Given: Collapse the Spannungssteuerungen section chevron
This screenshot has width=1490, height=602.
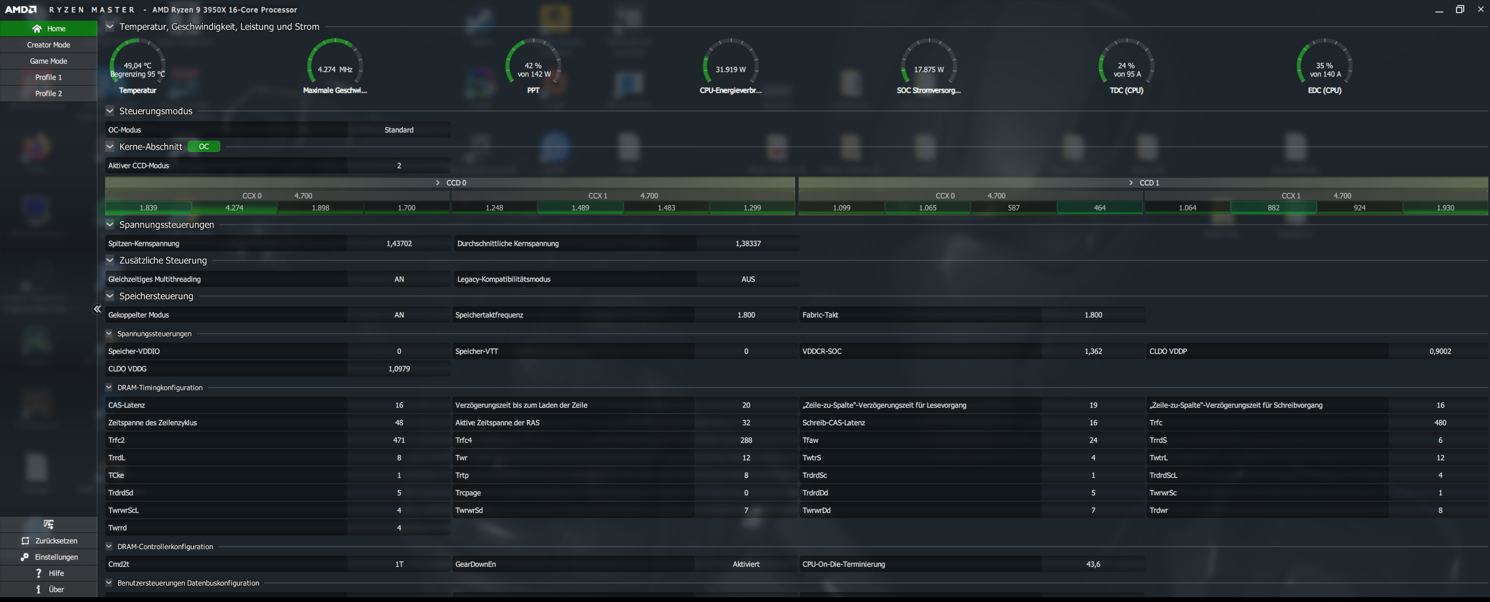Looking at the screenshot, I should [x=110, y=225].
